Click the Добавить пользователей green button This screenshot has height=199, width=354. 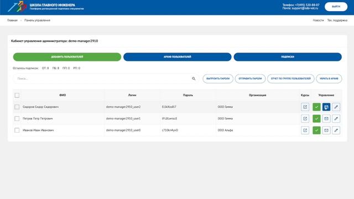point(67,57)
